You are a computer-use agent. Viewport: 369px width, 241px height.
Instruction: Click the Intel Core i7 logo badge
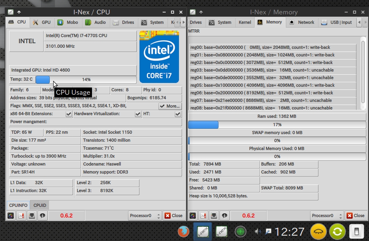(x=159, y=56)
